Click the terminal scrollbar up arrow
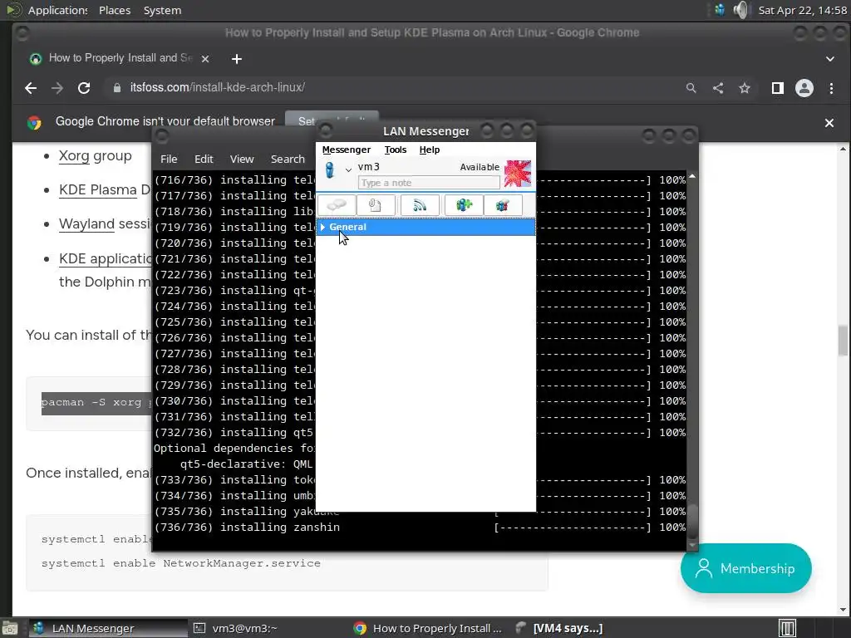 (x=692, y=176)
